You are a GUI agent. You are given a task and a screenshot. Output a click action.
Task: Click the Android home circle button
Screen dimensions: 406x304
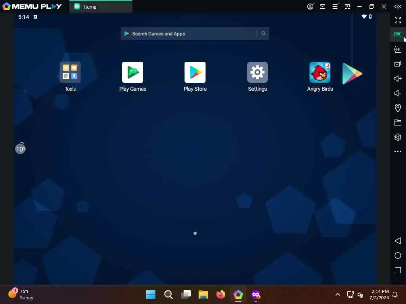398,256
